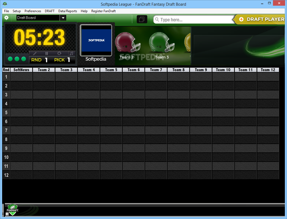Click the FanDraft shield logo
This screenshot has height=219, width=287.
[x=12, y=210]
